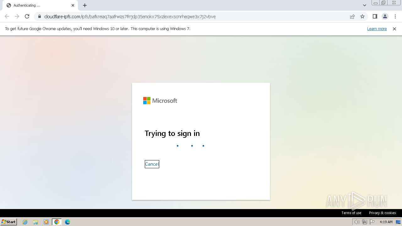Screen dimensions: 402x226
Task: Close the Authenticating tab
Action: point(73,5)
